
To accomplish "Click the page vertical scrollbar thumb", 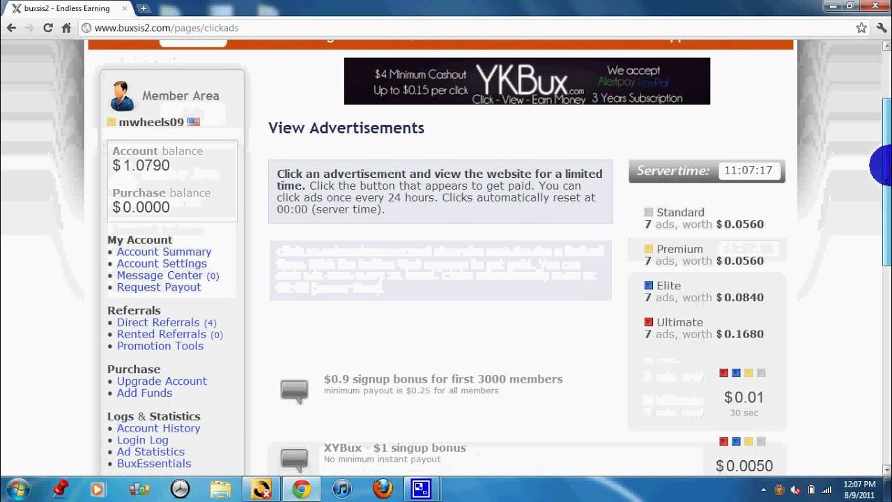I will click(x=886, y=181).
